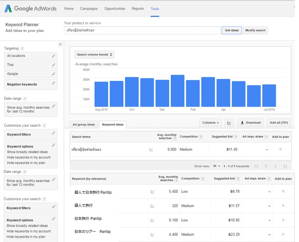Viewport: 299px width, 242px height.
Task: Open the Tools menu
Action: point(154,9)
